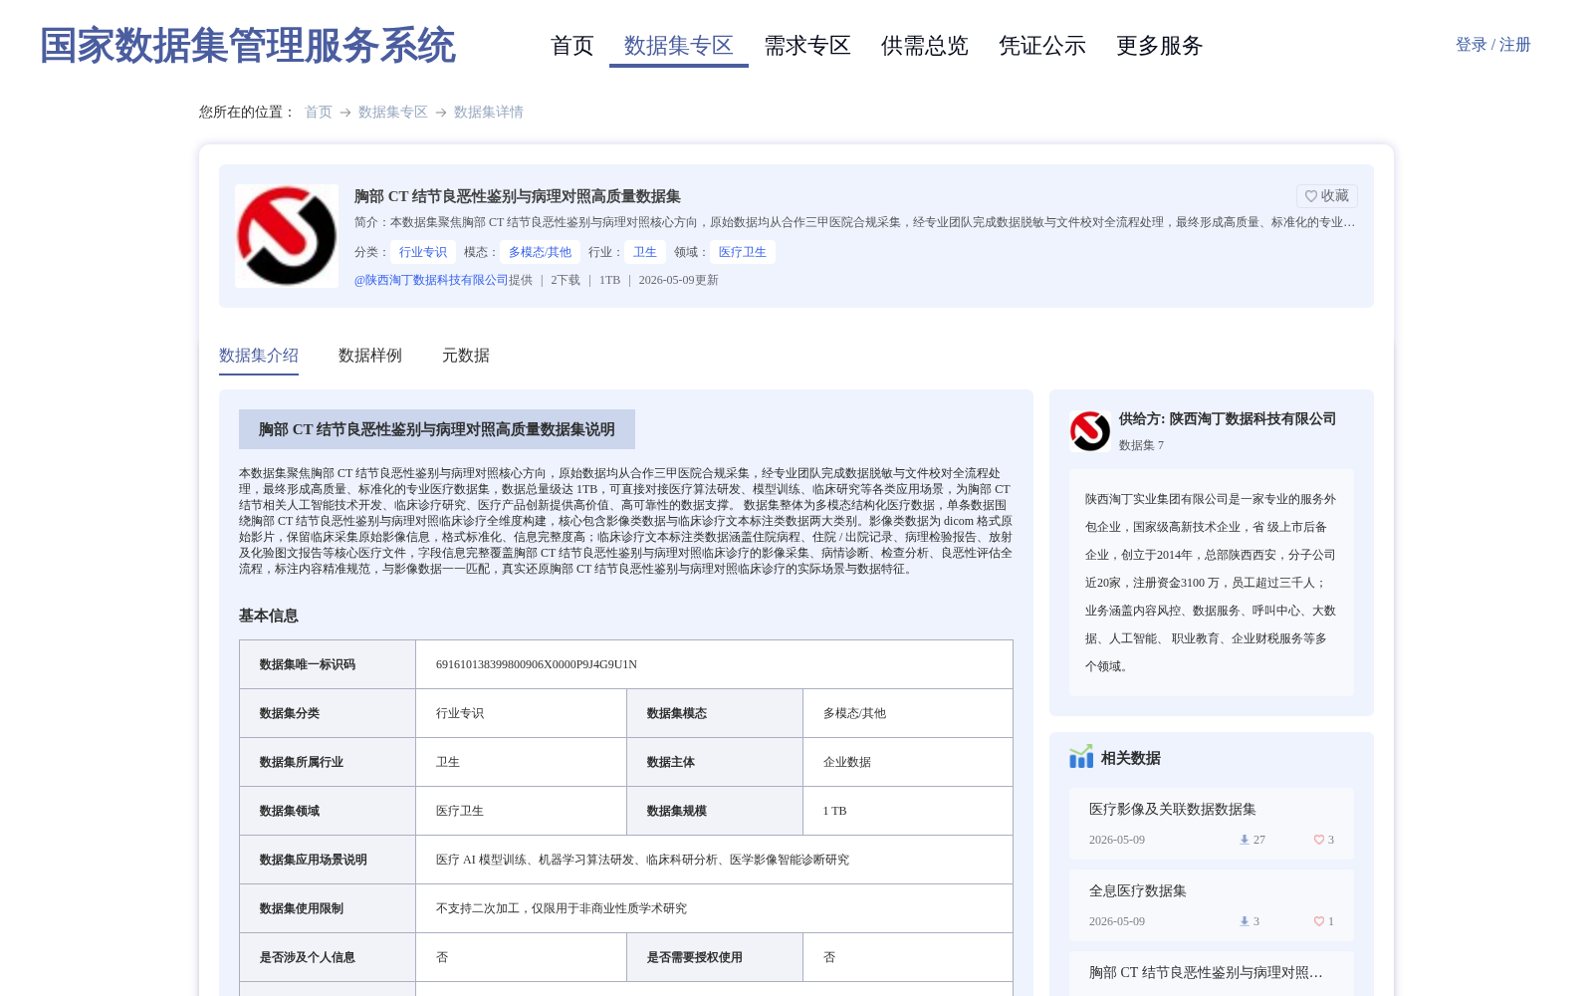Click 数据集详情 breadcrumb item
The image size is (1593, 996).
[489, 113]
